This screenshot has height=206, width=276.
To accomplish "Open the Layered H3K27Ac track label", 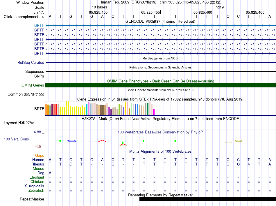I will (19, 123).
